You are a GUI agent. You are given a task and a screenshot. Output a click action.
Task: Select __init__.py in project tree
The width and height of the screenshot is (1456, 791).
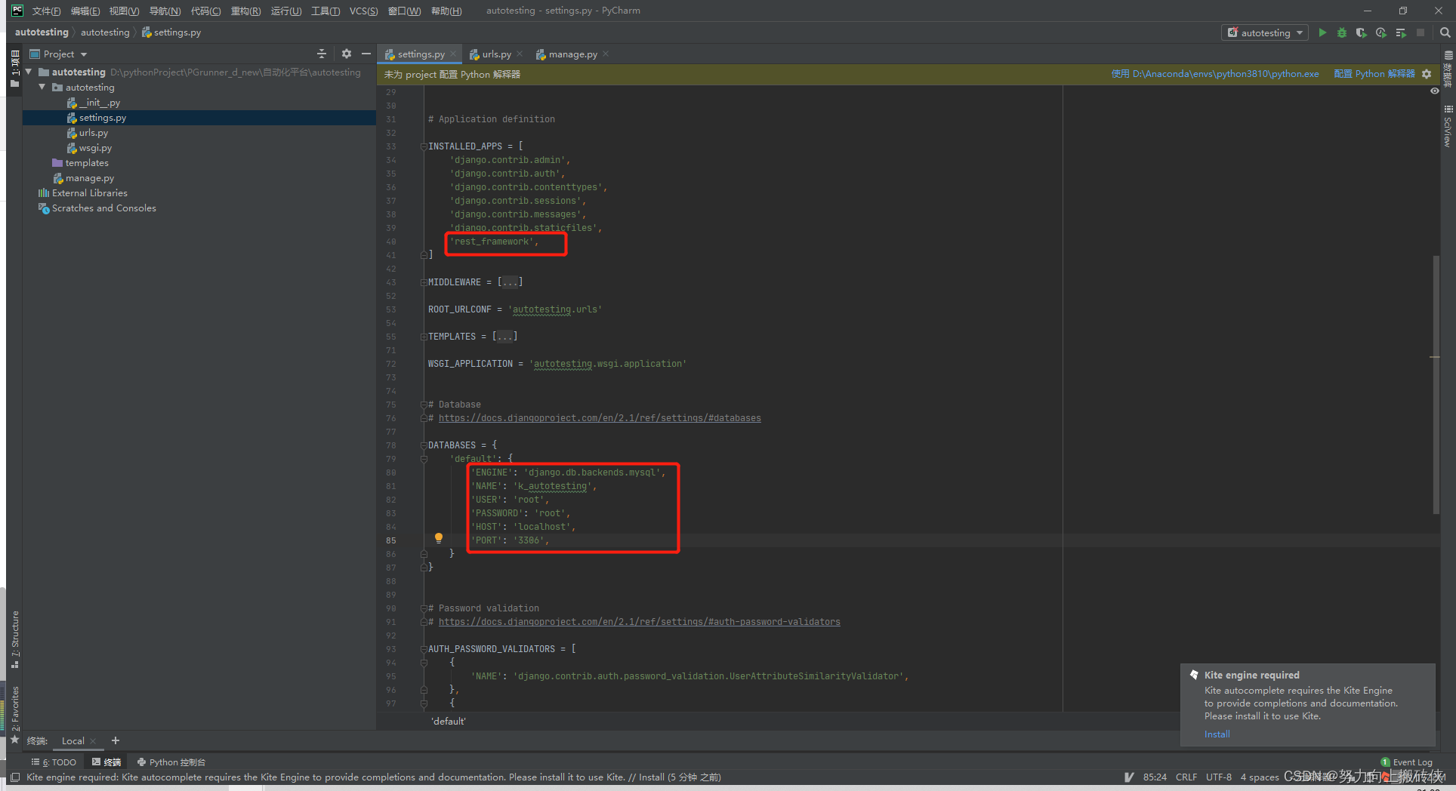[99, 103]
